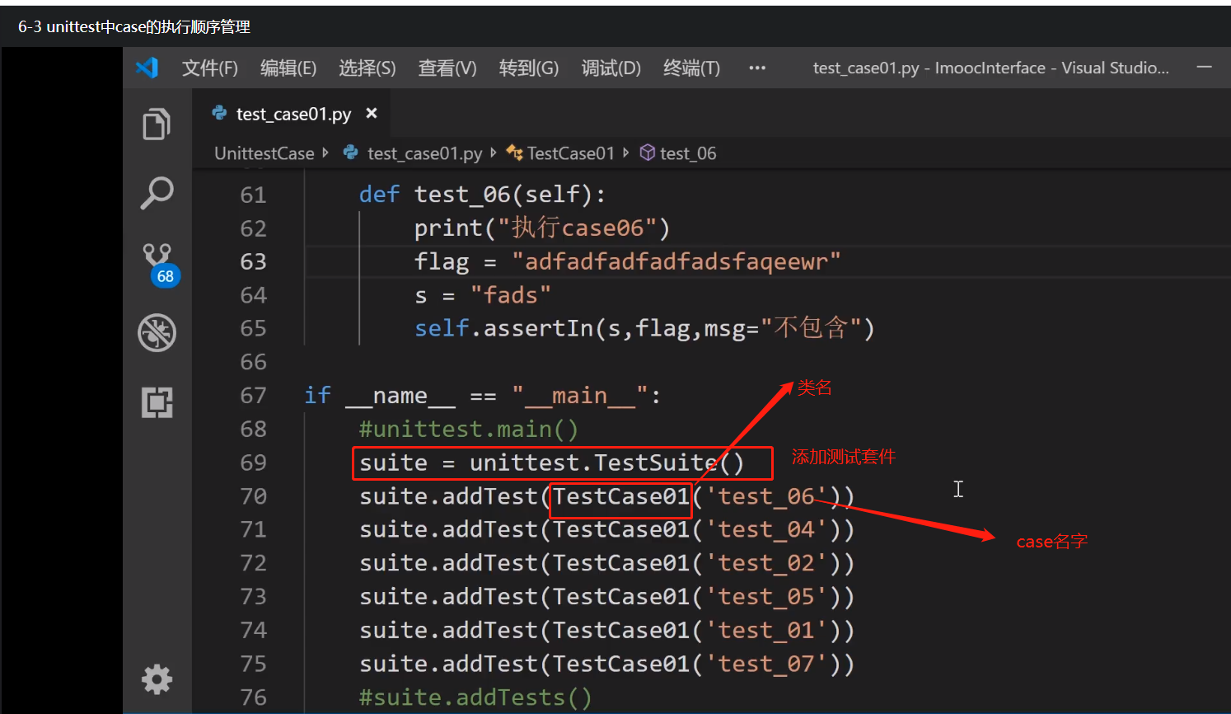Click the window title test_case01.py - ImoocInterface
1231x714 pixels.
tap(990, 68)
